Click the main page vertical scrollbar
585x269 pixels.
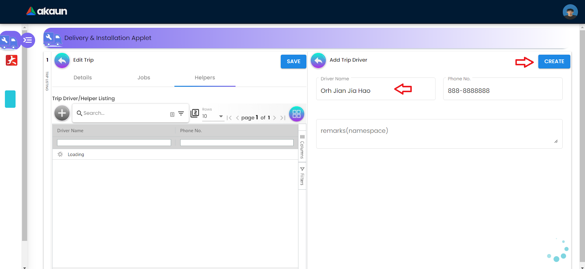(582, 146)
